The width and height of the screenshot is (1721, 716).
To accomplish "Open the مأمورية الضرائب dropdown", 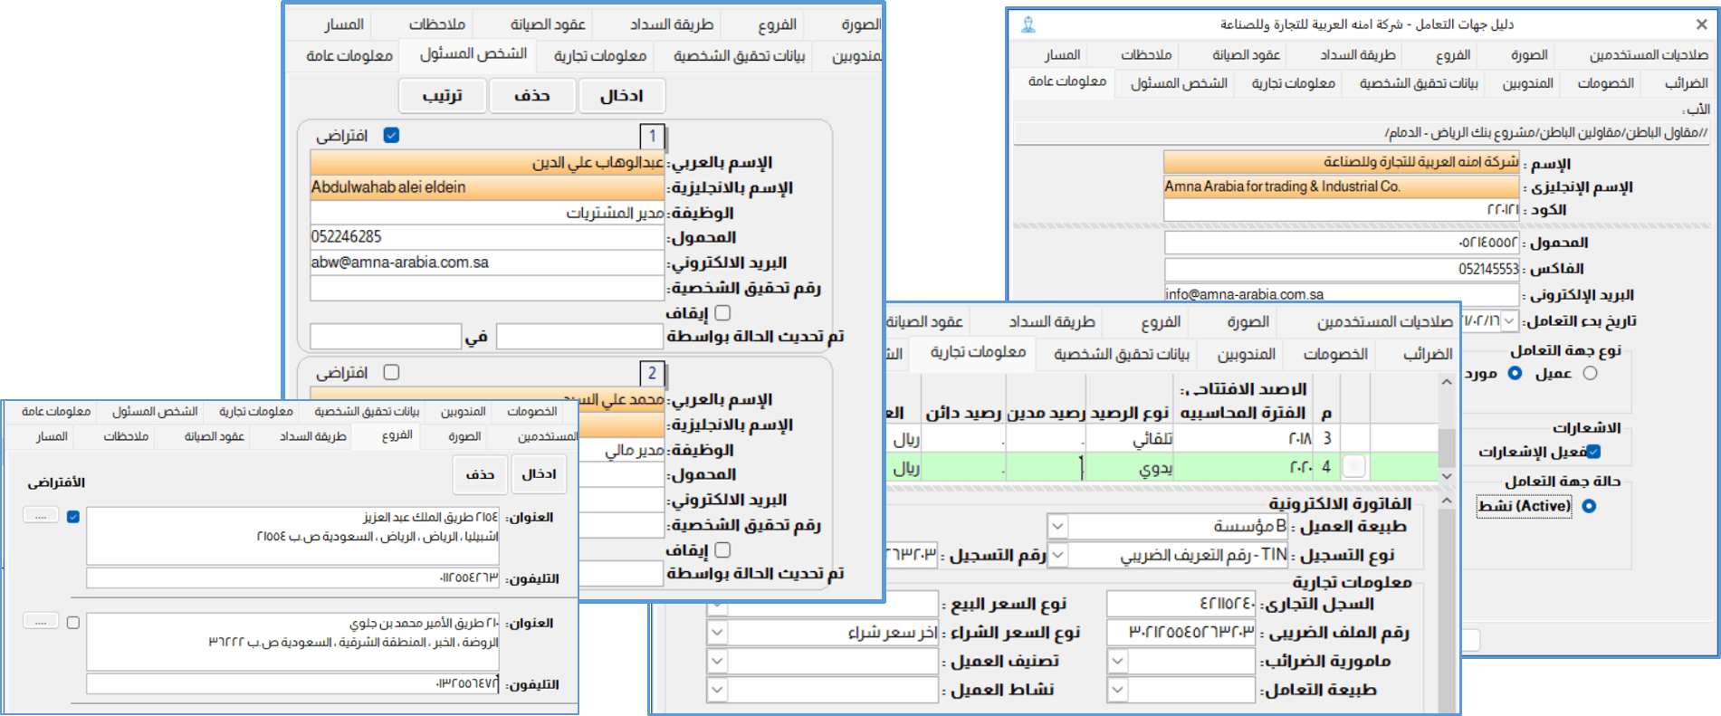I will point(1118,661).
